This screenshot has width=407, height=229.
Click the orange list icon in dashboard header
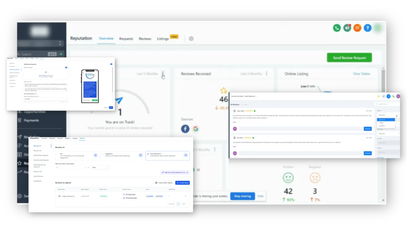(x=357, y=28)
